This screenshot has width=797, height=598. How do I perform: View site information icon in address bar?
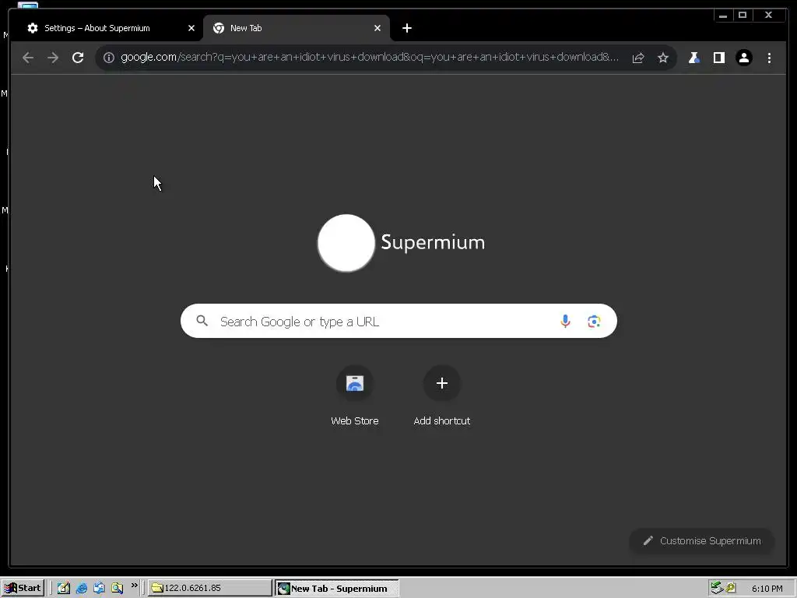tap(109, 58)
